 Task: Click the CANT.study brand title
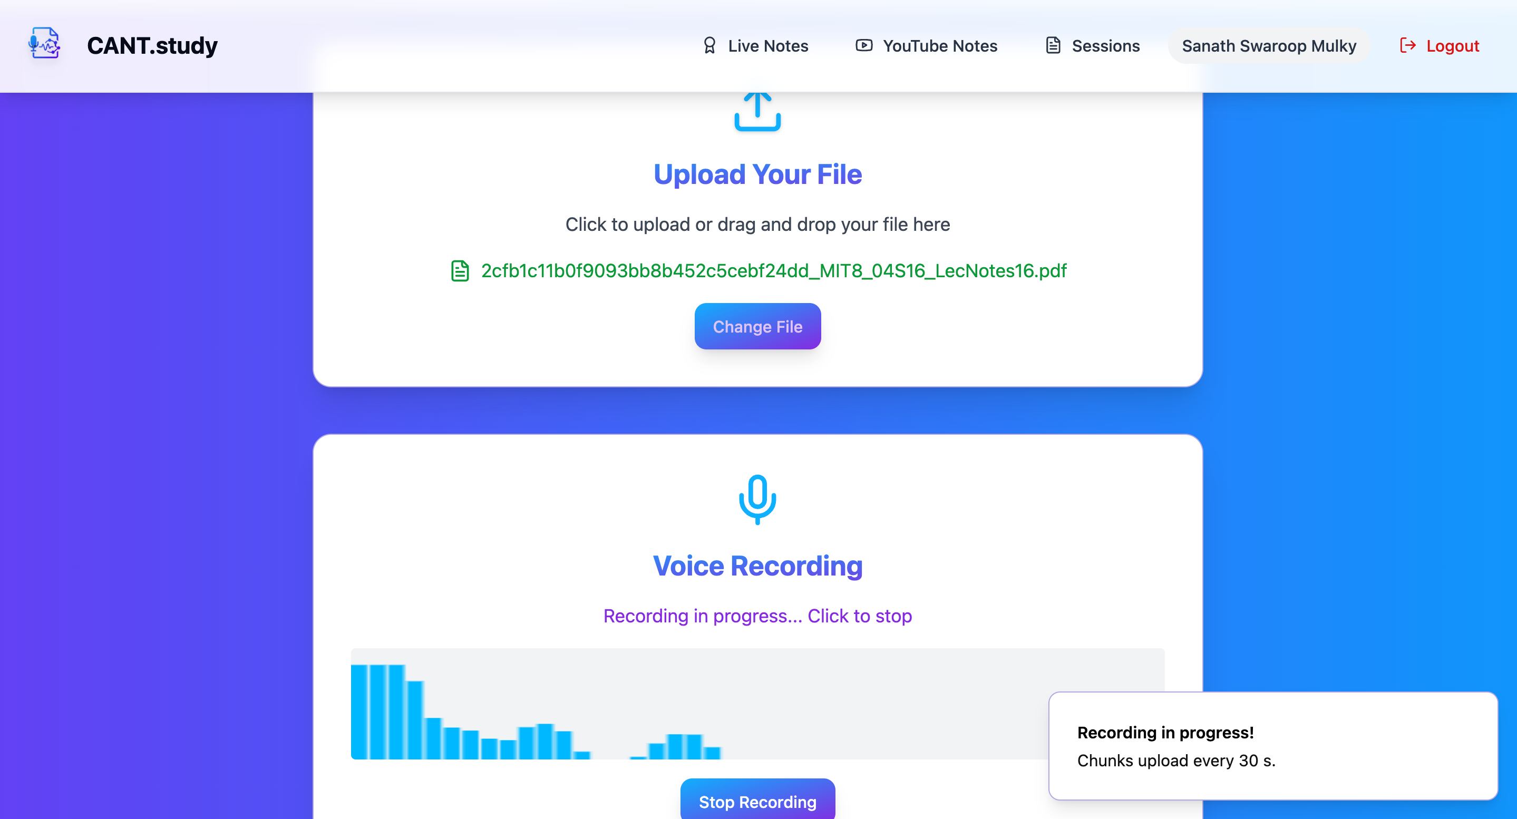click(x=152, y=46)
